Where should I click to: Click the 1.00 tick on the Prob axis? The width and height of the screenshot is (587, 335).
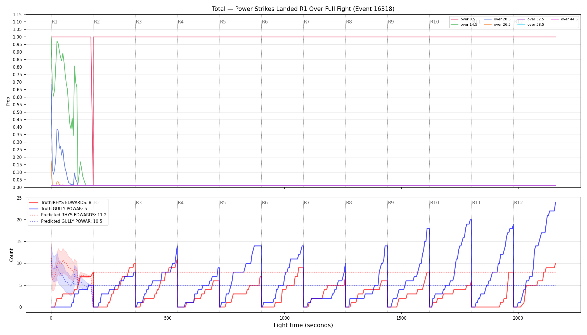(18, 37)
